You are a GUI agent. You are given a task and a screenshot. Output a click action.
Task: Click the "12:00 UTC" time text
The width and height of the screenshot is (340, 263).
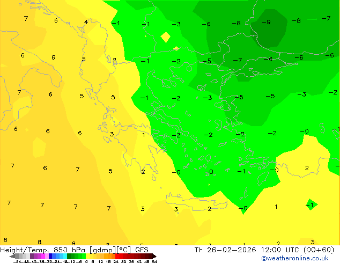(281, 250)
